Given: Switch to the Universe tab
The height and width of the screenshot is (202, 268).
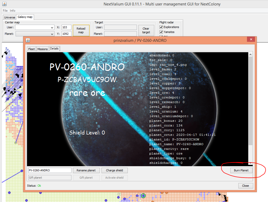Looking at the screenshot, I should (10, 17).
